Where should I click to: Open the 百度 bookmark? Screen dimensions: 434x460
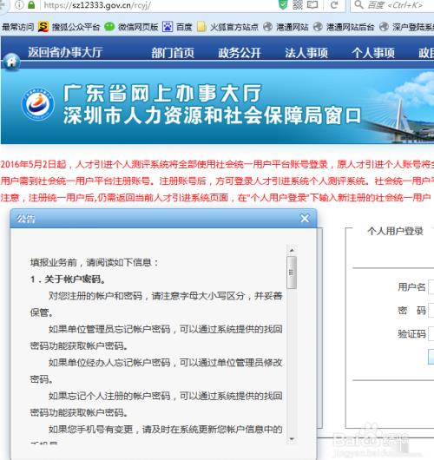(177, 27)
